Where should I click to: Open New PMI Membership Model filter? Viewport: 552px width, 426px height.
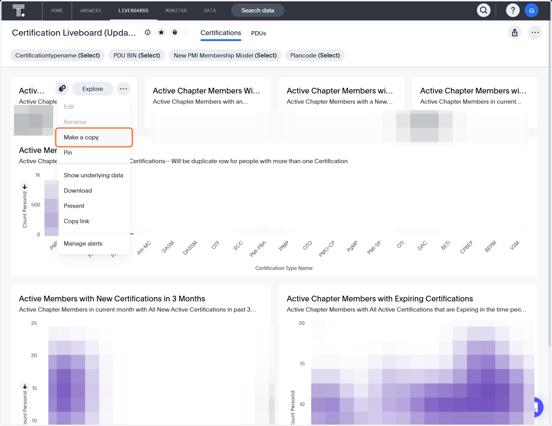(x=225, y=55)
